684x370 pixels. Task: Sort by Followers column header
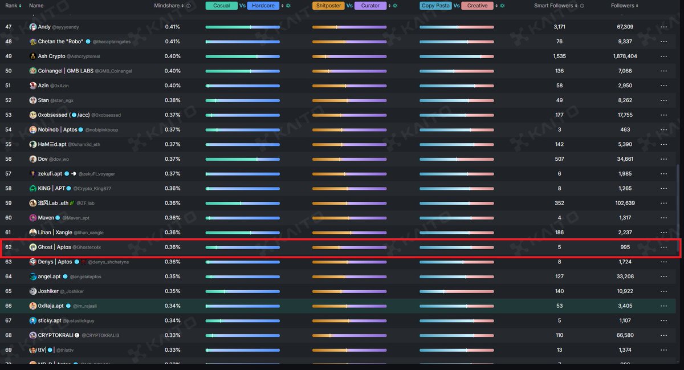pos(624,6)
